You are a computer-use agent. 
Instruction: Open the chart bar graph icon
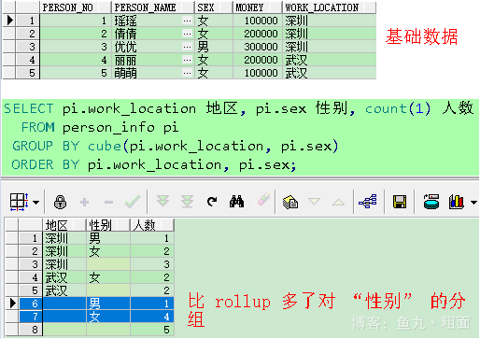point(457,202)
